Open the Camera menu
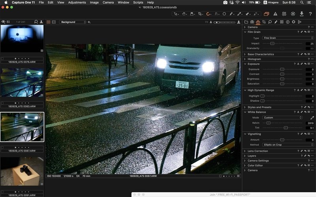Image resolution: width=316 pixels, height=197 pixels. coord(108,2)
